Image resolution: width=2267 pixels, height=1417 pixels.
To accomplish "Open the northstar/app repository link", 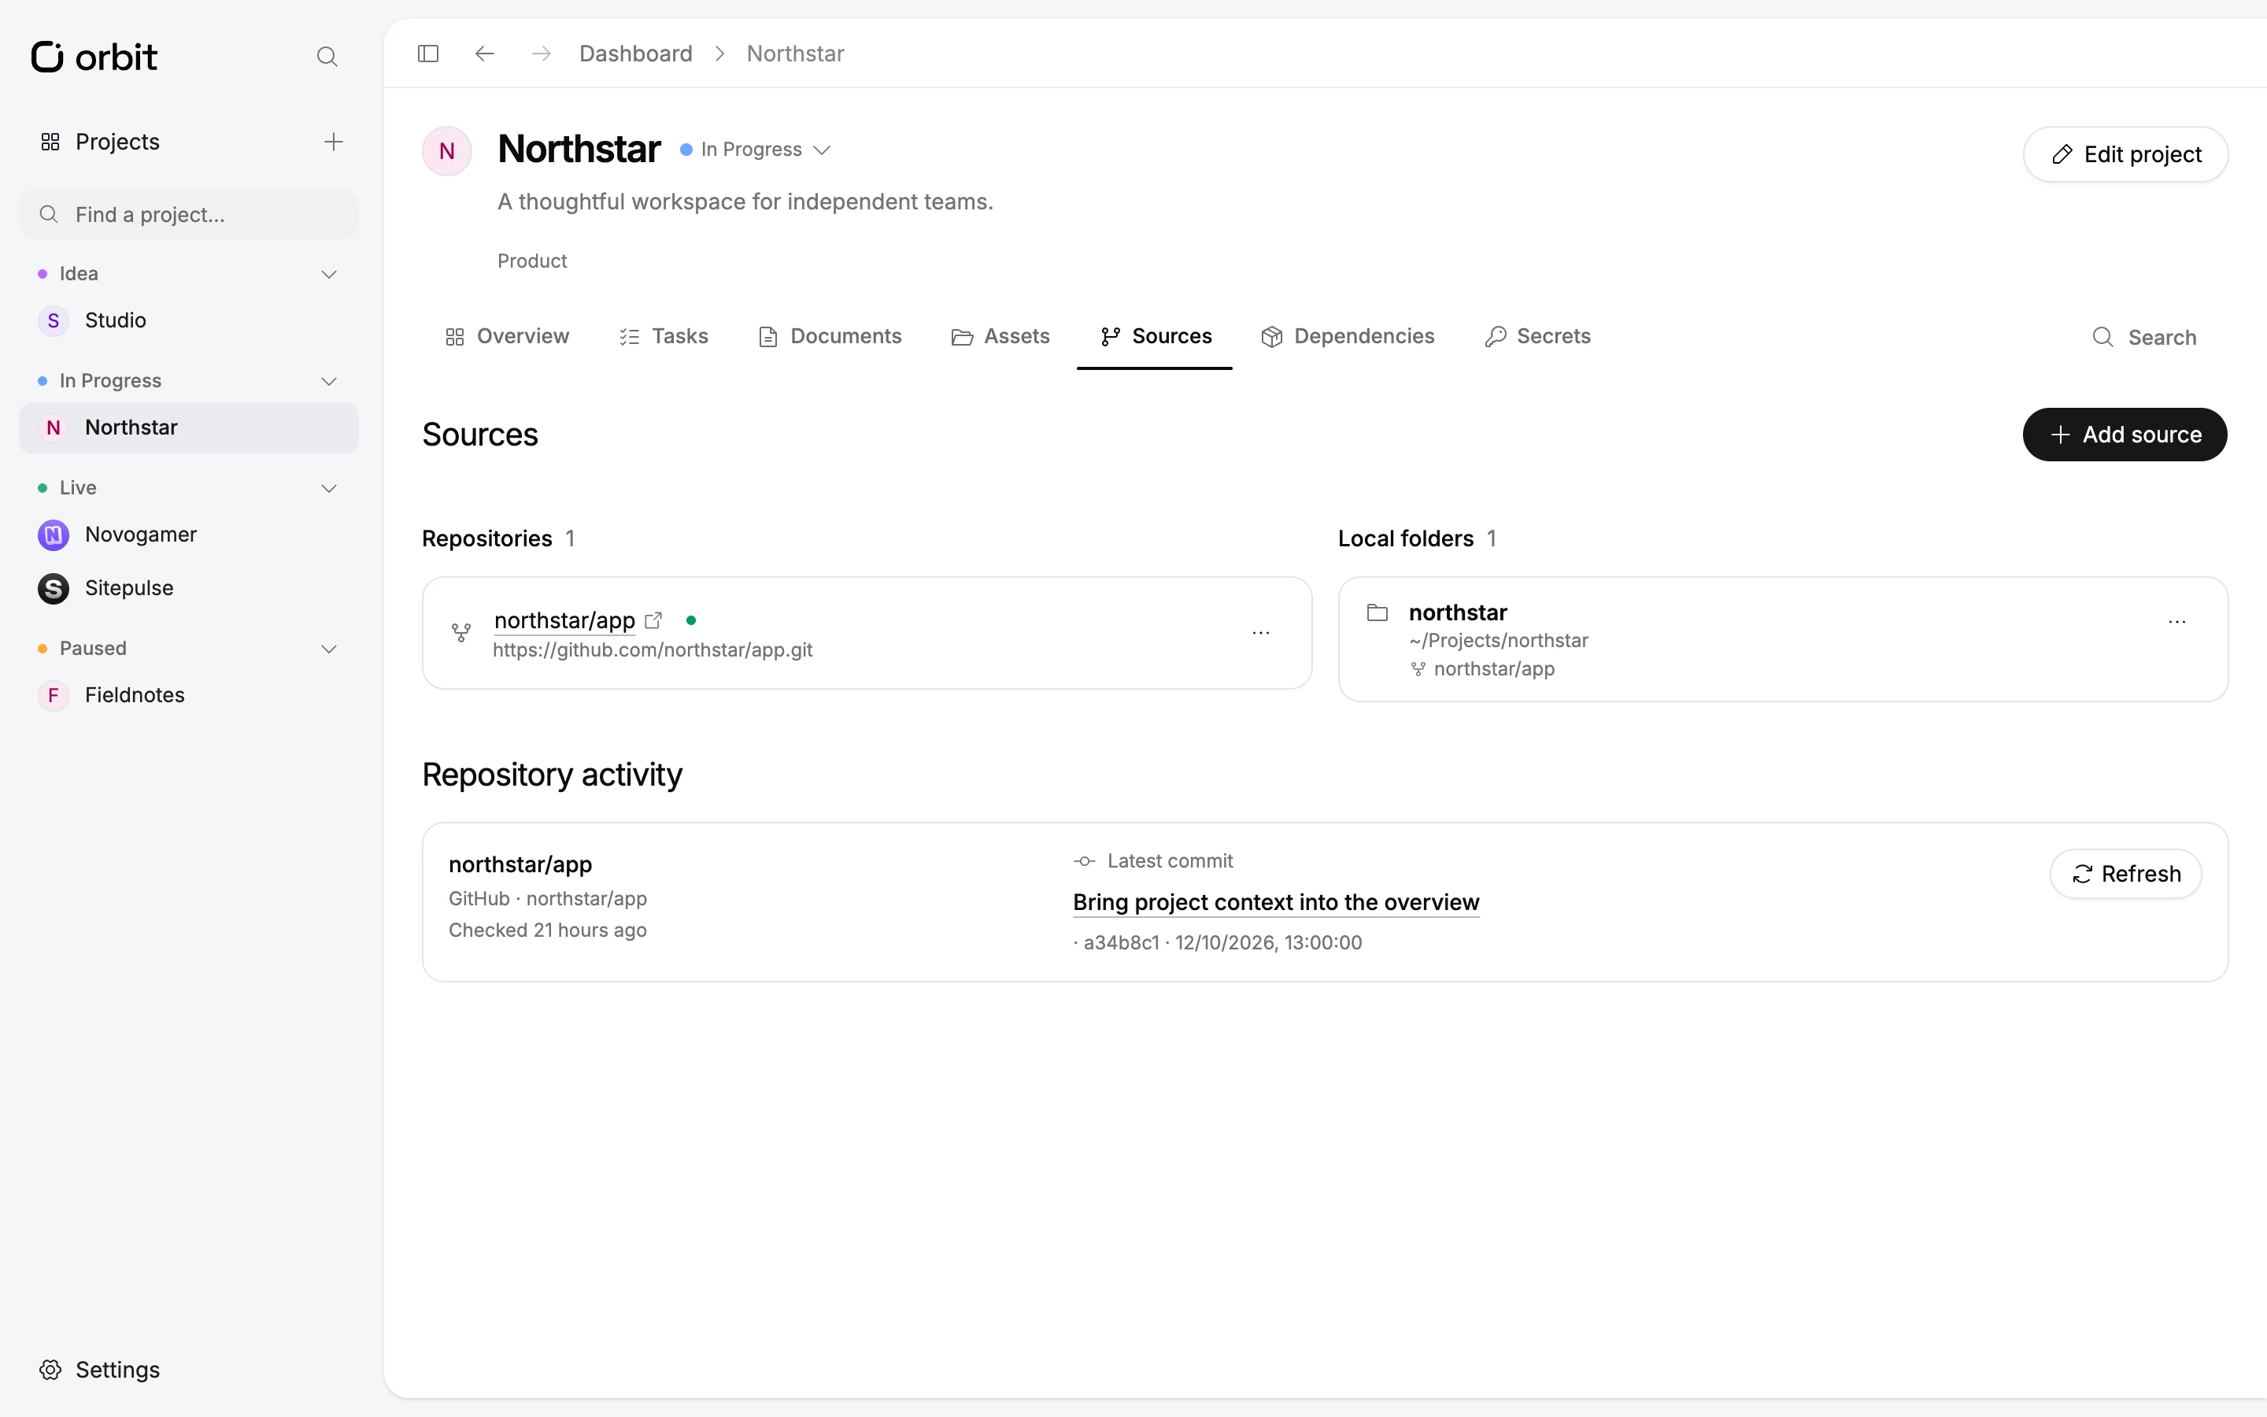I will pos(565,620).
